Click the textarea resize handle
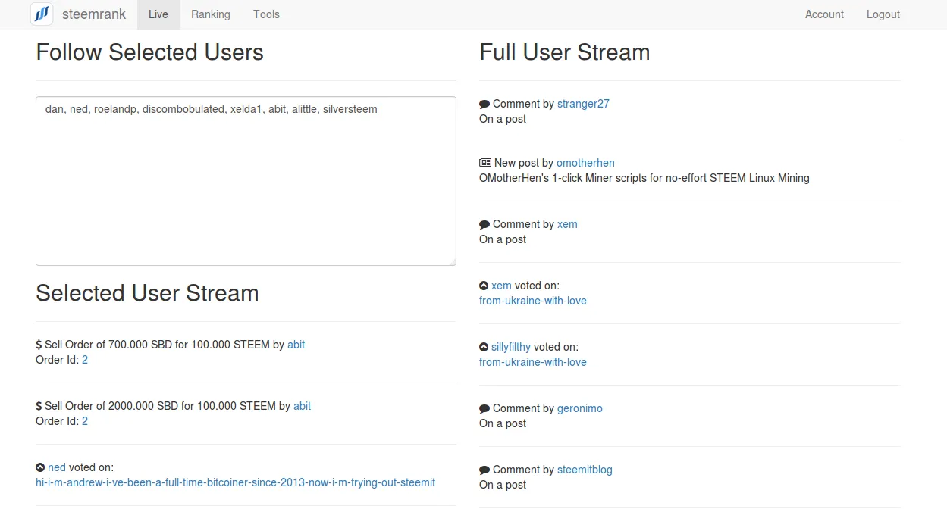The height and width of the screenshot is (509, 947). click(x=452, y=261)
